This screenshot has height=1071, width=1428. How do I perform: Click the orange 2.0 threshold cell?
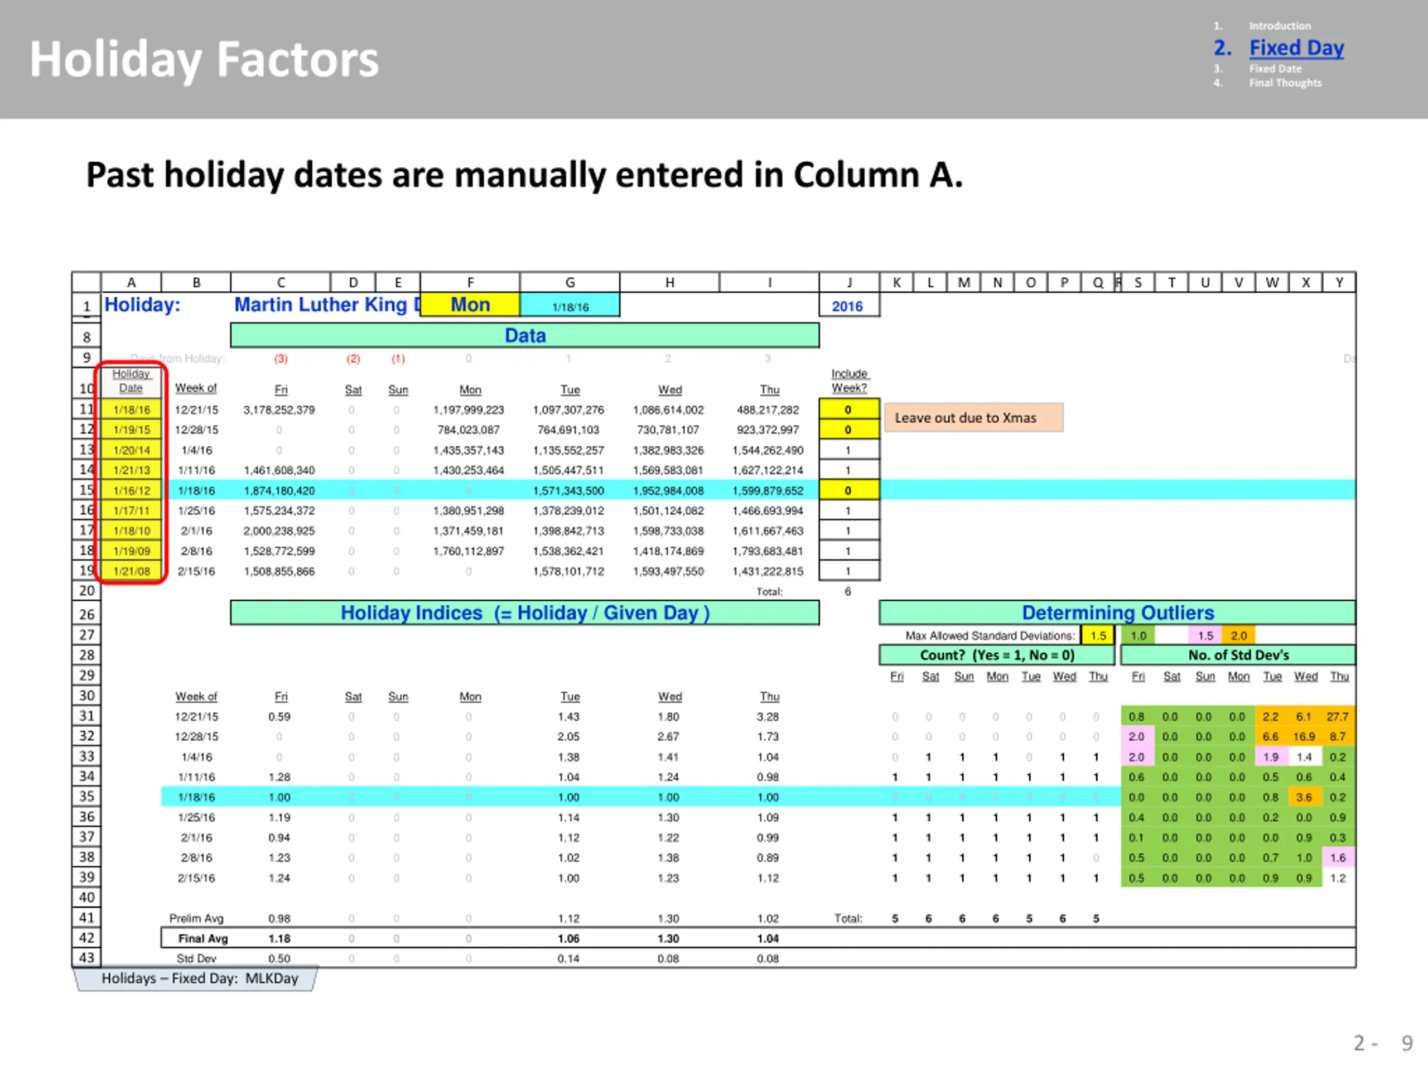[1238, 636]
